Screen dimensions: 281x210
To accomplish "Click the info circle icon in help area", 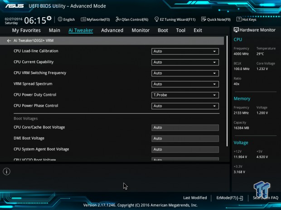I will point(7,172).
